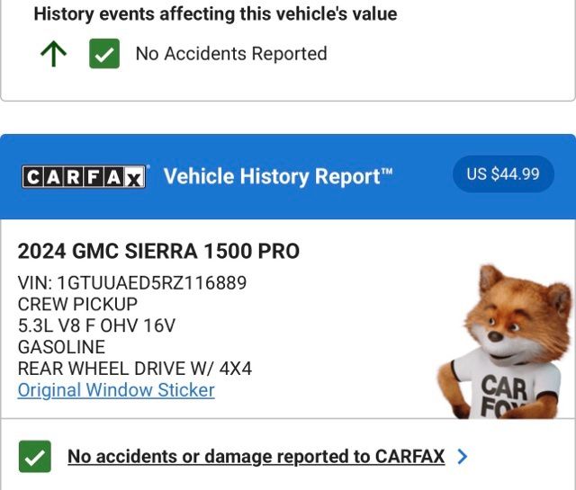Open the Original Window Sticker link

point(116,390)
